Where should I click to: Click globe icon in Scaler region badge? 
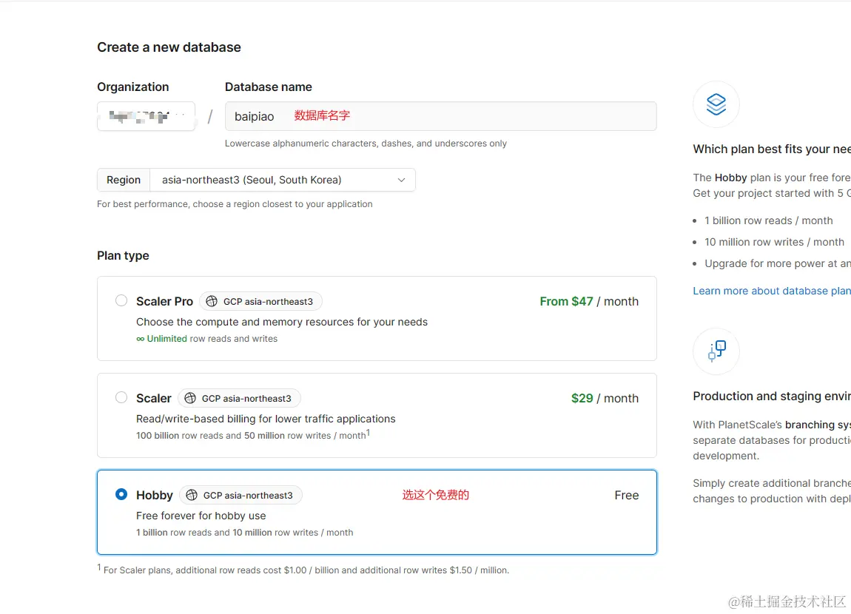tap(190, 398)
